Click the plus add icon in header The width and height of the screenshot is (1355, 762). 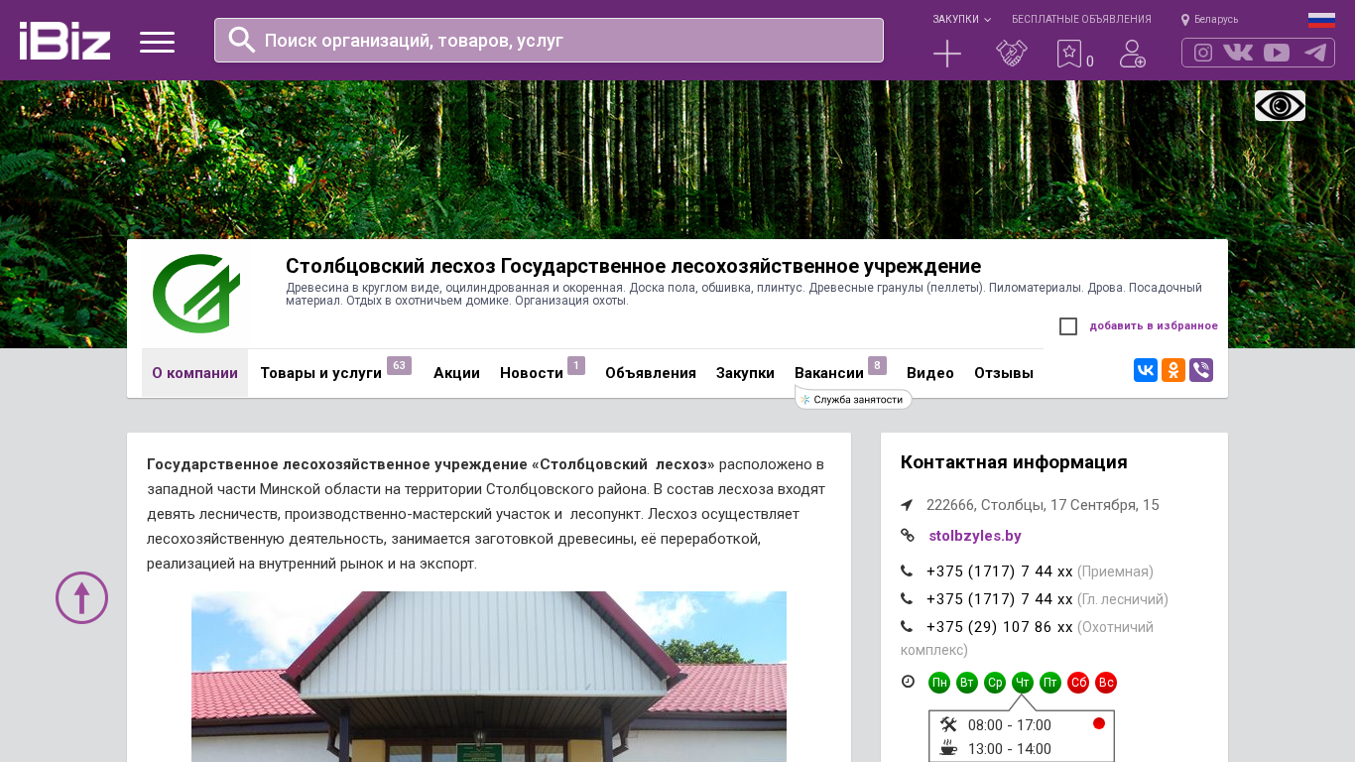click(947, 54)
